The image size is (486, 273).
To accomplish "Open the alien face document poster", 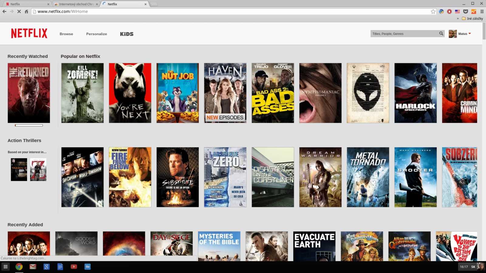I will [368, 93].
